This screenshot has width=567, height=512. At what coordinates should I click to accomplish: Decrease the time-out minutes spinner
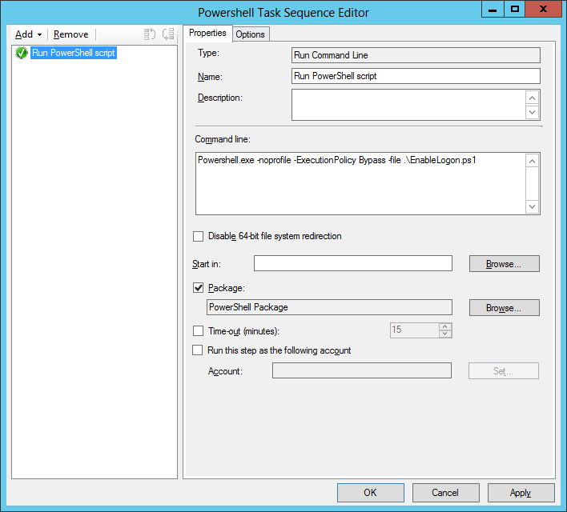445,334
